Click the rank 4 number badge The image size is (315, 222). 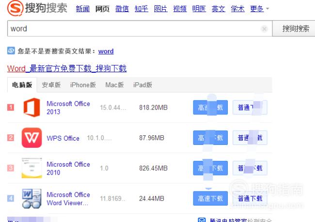click(x=11, y=199)
